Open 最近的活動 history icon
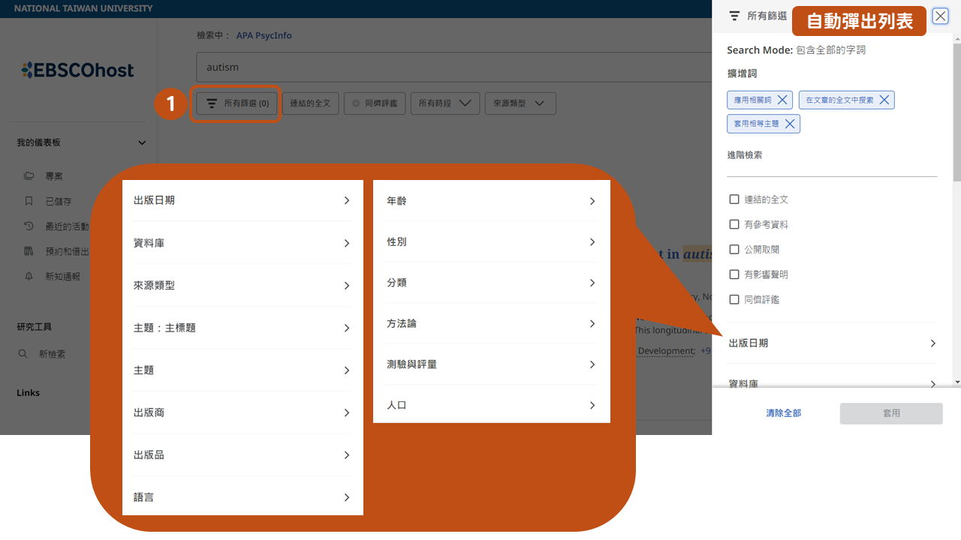961x540 pixels. [x=29, y=226]
